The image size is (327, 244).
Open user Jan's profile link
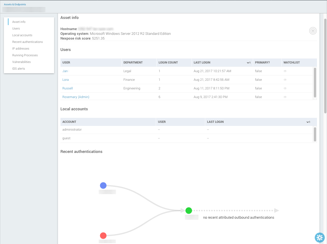click(65, 71)
